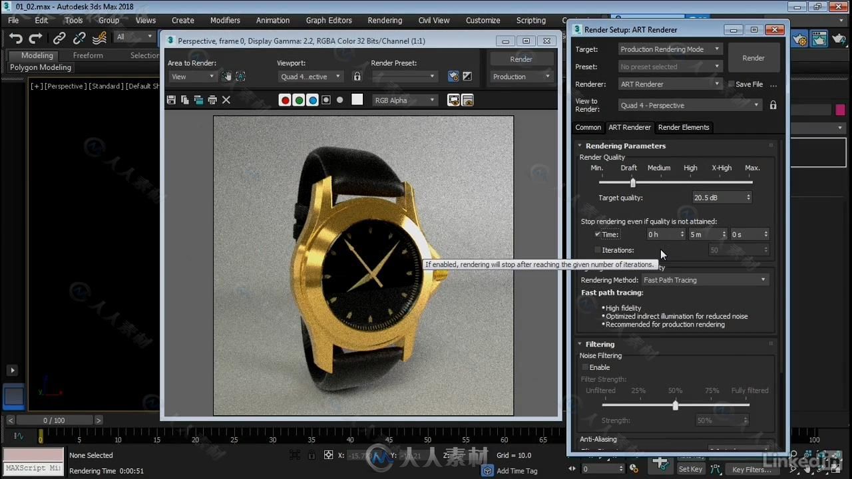Open the Viewport Quad 4 dropdown

click(x=310, y=77)
